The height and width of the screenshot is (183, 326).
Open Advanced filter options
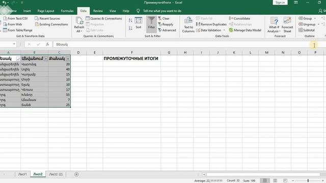point(167,30)
